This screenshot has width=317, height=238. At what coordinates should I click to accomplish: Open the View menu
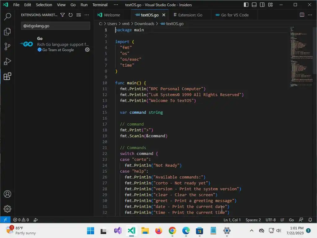click(61, 5)
